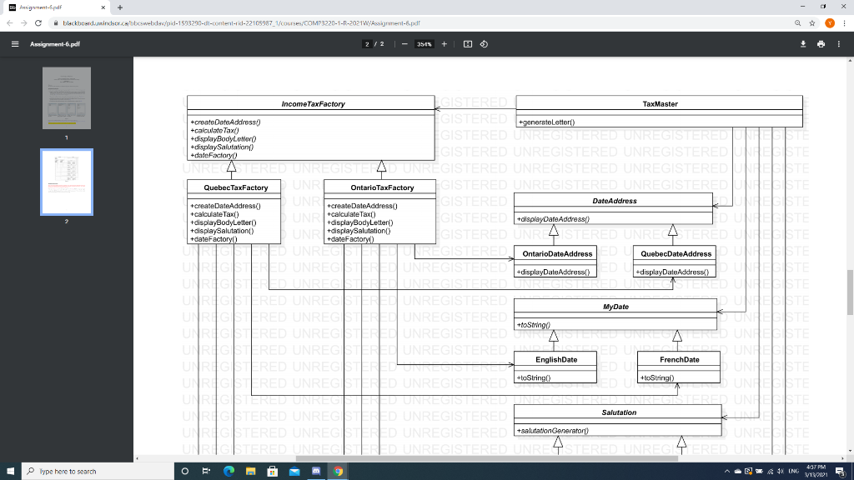Select the page 1 thumbnail
The image size is (854, 480).
tap(67, 98)
